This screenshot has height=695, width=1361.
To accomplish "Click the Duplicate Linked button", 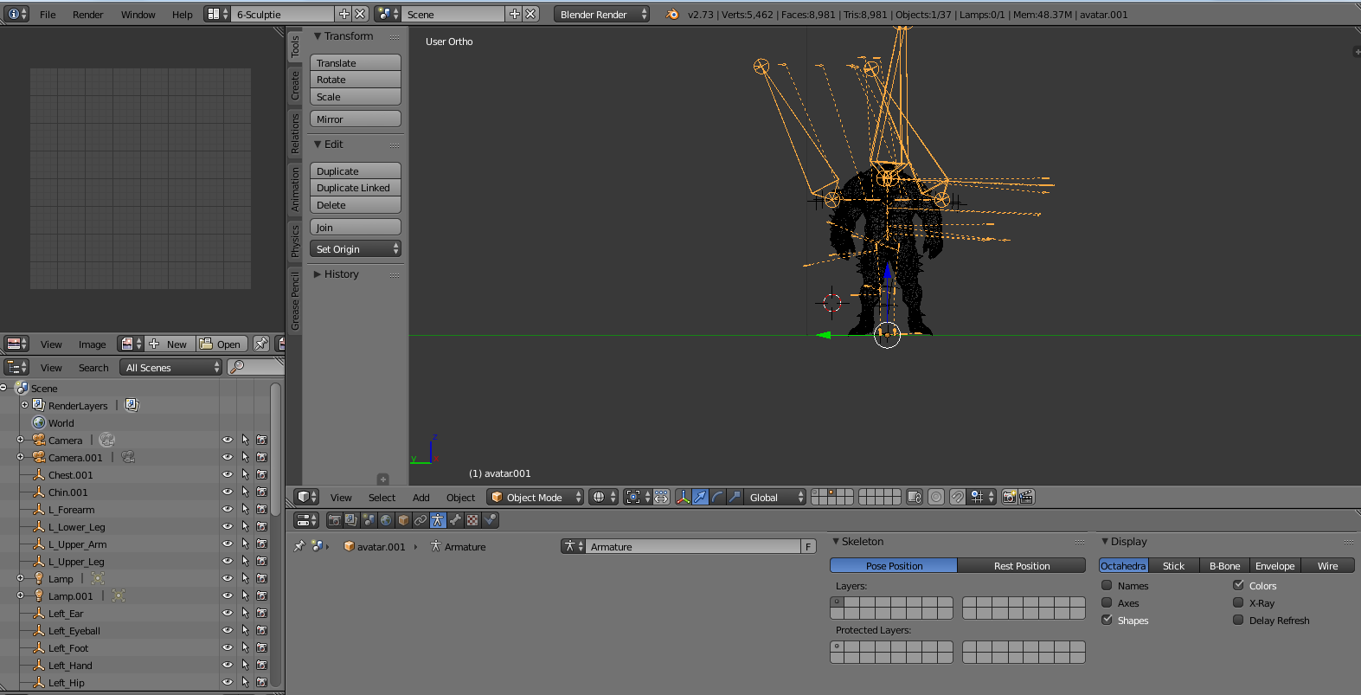I will coord(355,188).
